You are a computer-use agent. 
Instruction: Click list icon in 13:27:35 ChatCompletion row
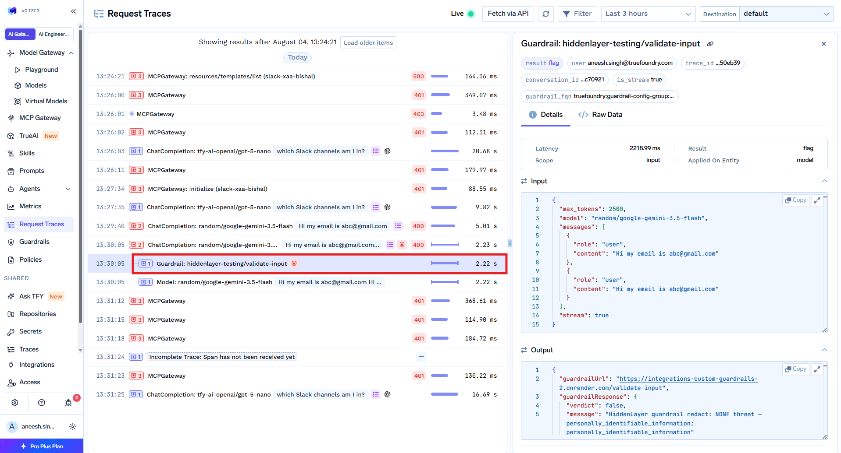point(376,207)
